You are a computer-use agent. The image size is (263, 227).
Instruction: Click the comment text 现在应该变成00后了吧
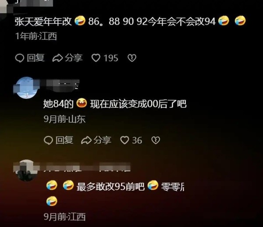tap(138, 104)
